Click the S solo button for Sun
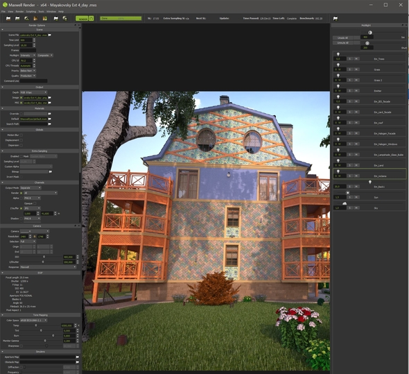Screen dimensions: 409x374 click(350, 197)
